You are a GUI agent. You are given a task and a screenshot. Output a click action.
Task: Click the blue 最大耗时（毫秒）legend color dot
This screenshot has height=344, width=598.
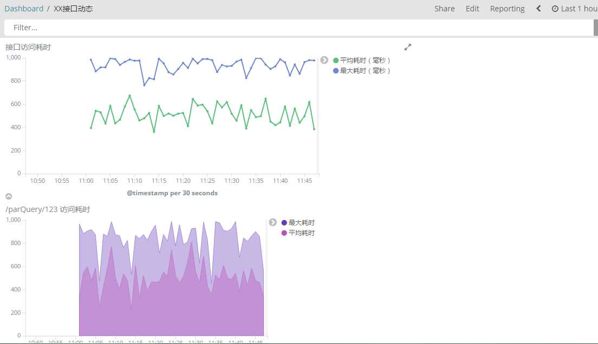(336, 70)
